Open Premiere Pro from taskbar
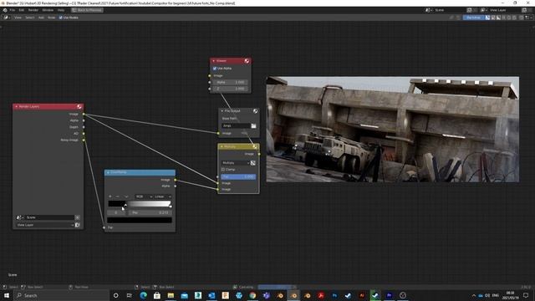 coord(389,295)
